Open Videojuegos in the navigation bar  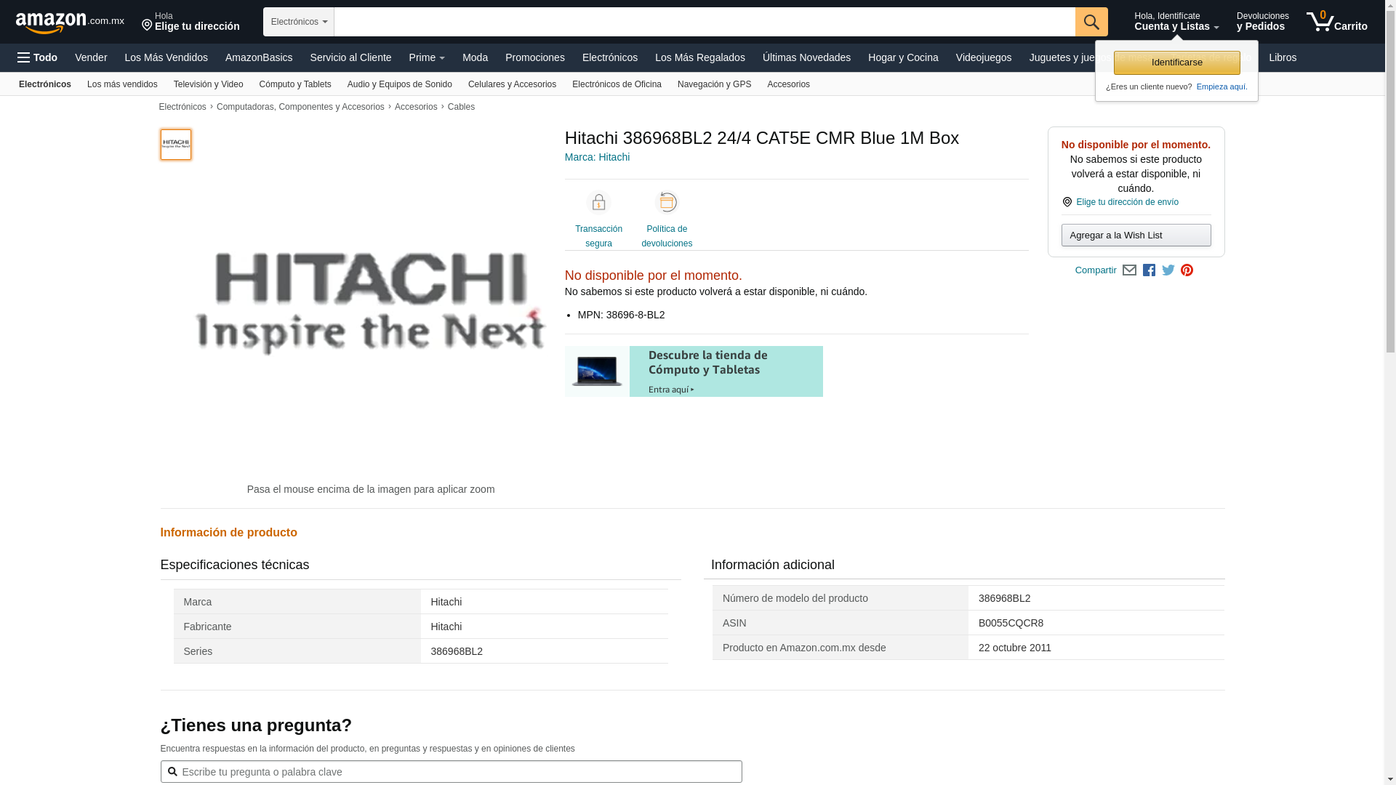pyautogui.click(x=983, y=57)
